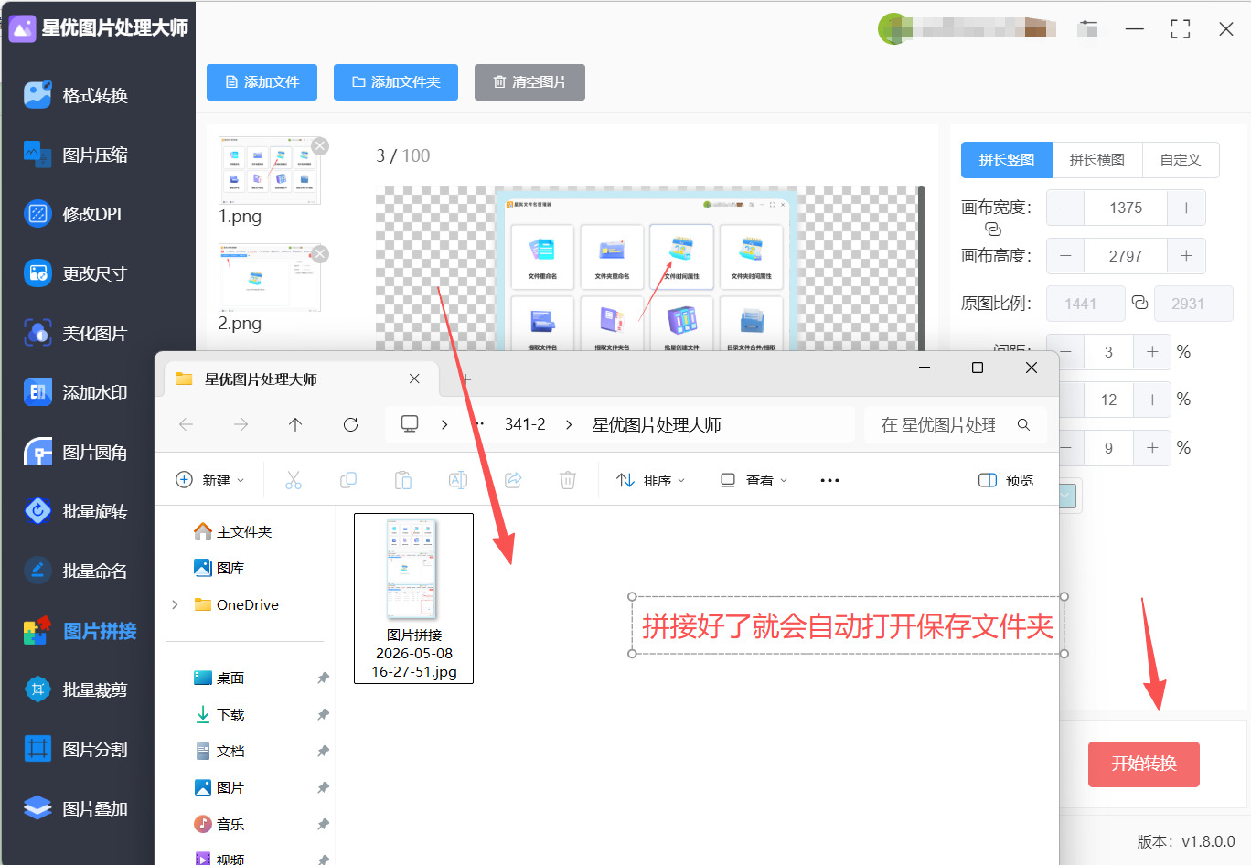
Task: Open 主文件夹 in Explorer navigation
Action: (233, 531)
